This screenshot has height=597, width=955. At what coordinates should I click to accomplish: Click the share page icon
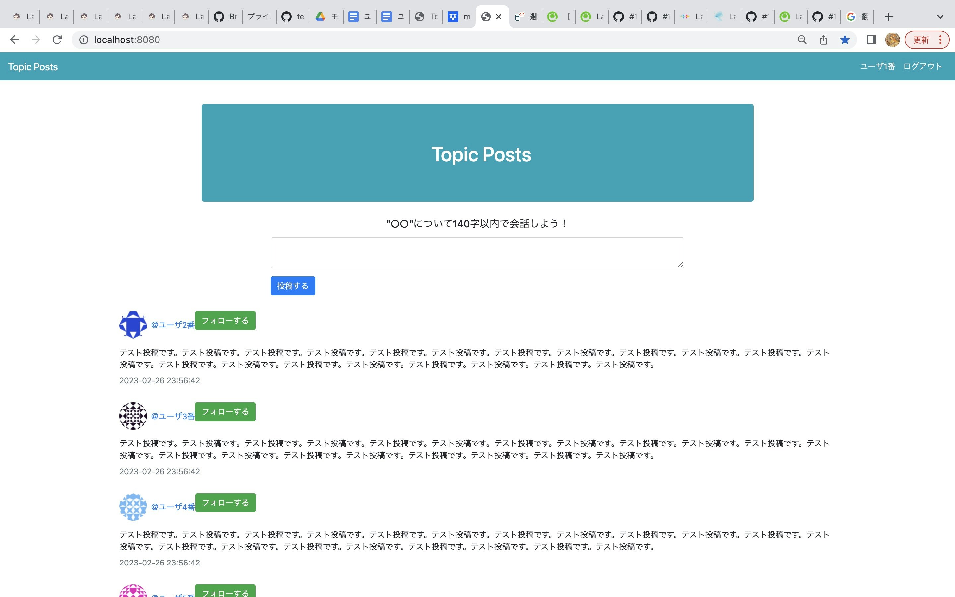[x=824, y=40]
